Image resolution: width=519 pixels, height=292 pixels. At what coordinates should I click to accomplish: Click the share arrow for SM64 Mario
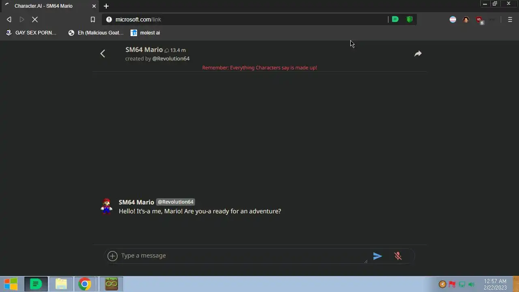click(x=418, y=54)
